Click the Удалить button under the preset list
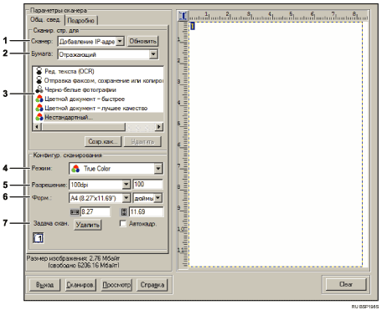 tap(142, 141)
